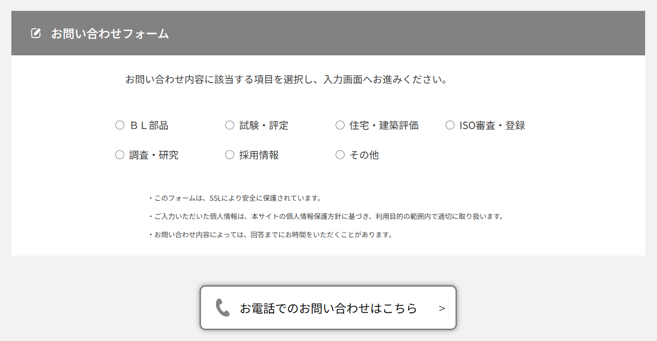Click the phone handset icon
Image resolution: width=657 pixels, height=341 pixels.
(x=223, y=308)
